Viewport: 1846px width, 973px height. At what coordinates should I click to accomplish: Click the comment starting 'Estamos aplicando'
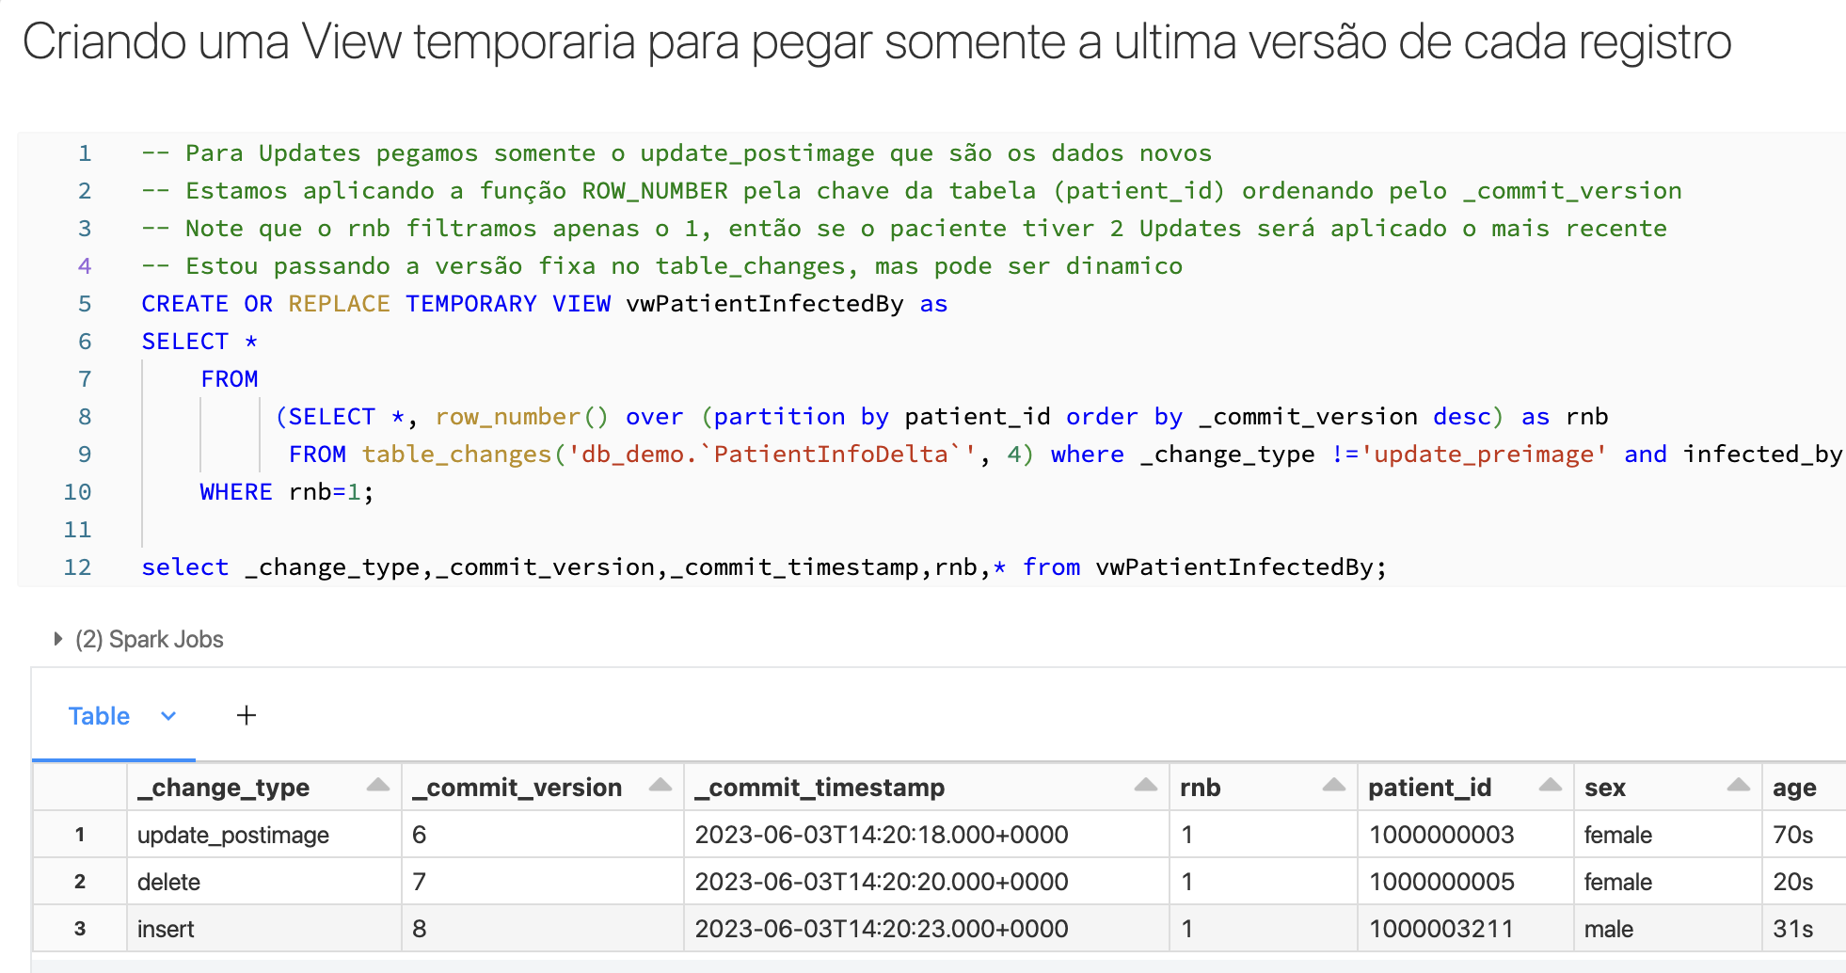coord(912,191)
